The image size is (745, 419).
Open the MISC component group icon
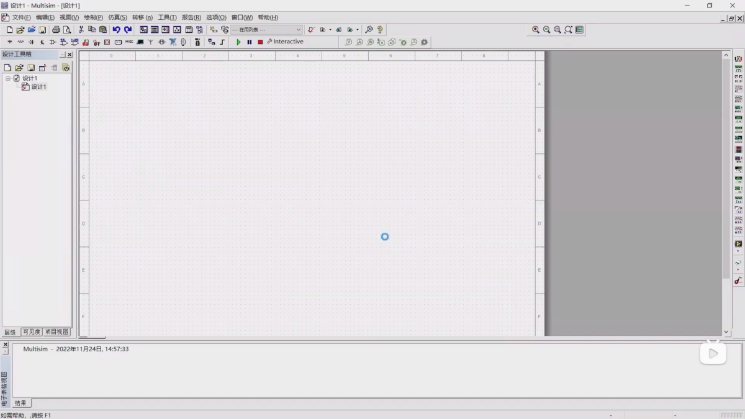point(129,42)
